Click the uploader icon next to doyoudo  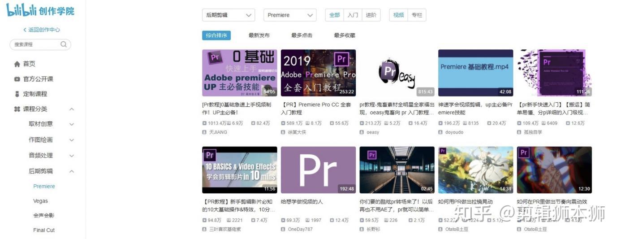click(440, 132)
